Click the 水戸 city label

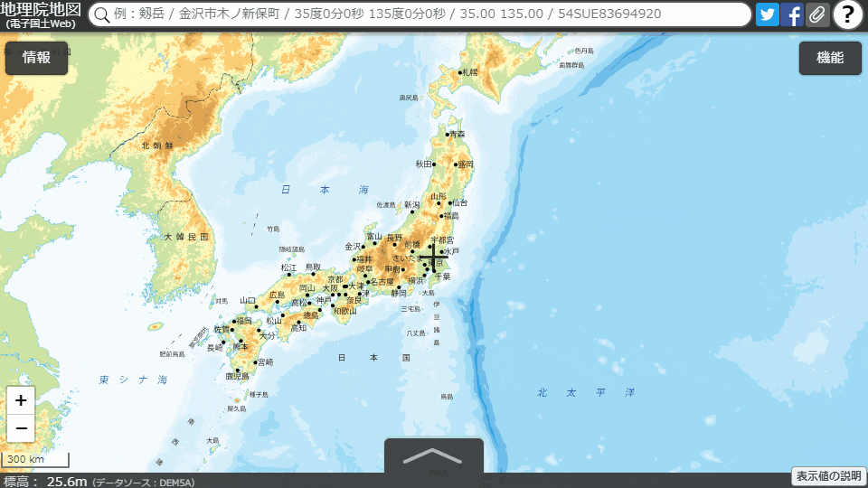[x=451, y=251]
